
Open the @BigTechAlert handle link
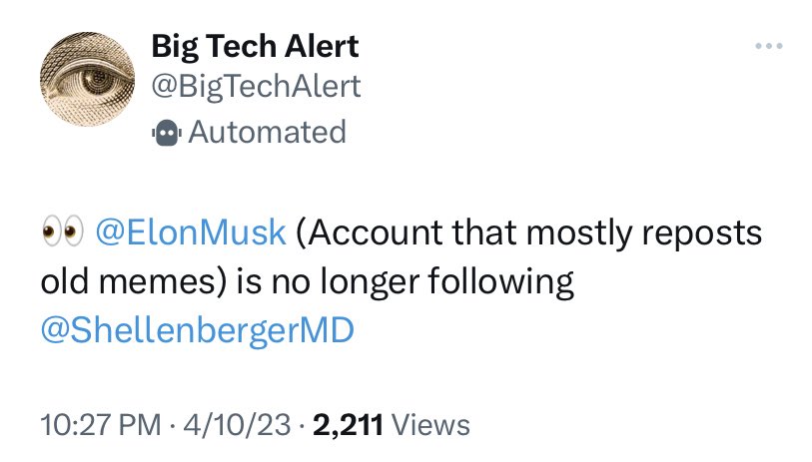[x=256, y=87]
